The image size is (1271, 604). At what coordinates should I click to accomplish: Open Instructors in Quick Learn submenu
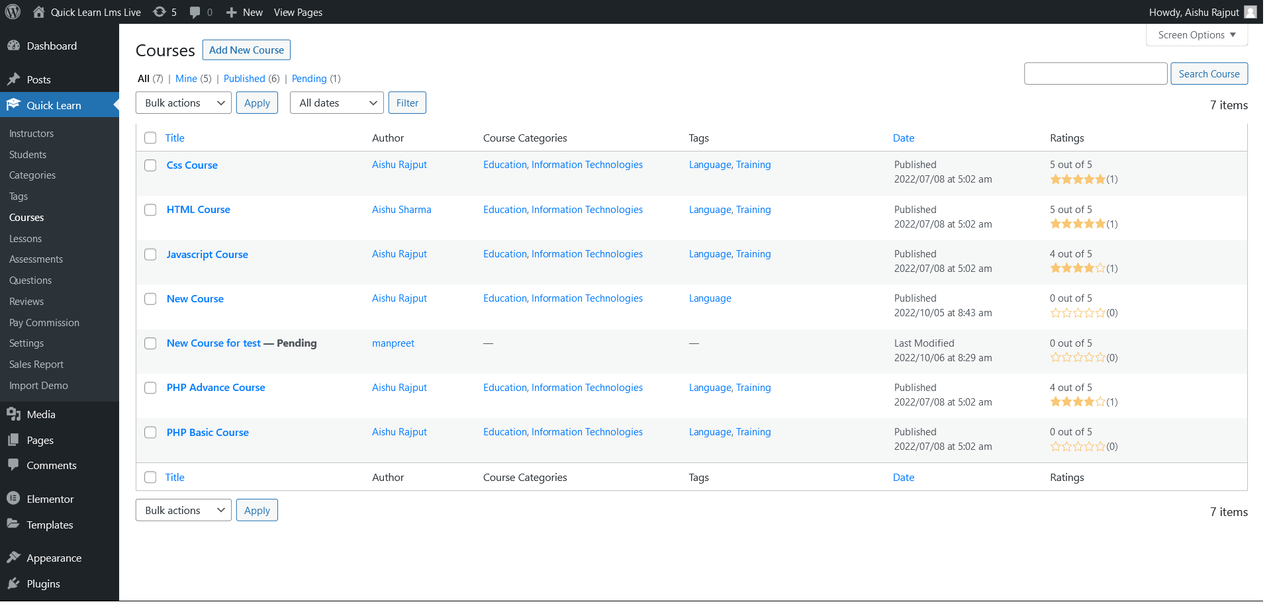click(31, 133)
